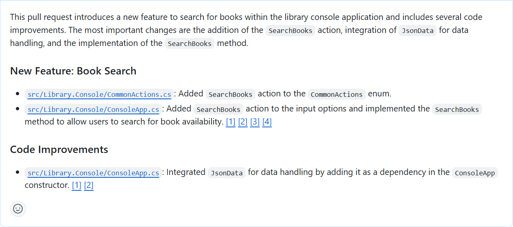This screenshot has width=513, height=227.
Task: Click JsonData code label after 'Integrated'
Action: 227,173
